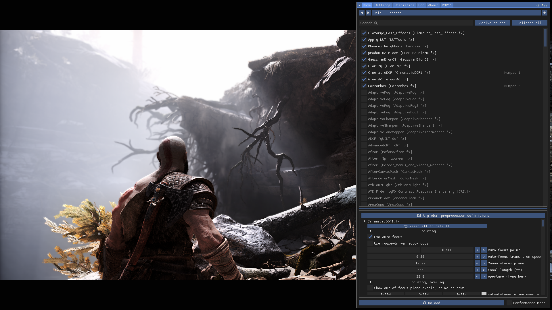Click Auto-focus transition speed 0.20 field
The height and width of the screenshot is (310, 552).
[x=420, y=257]
